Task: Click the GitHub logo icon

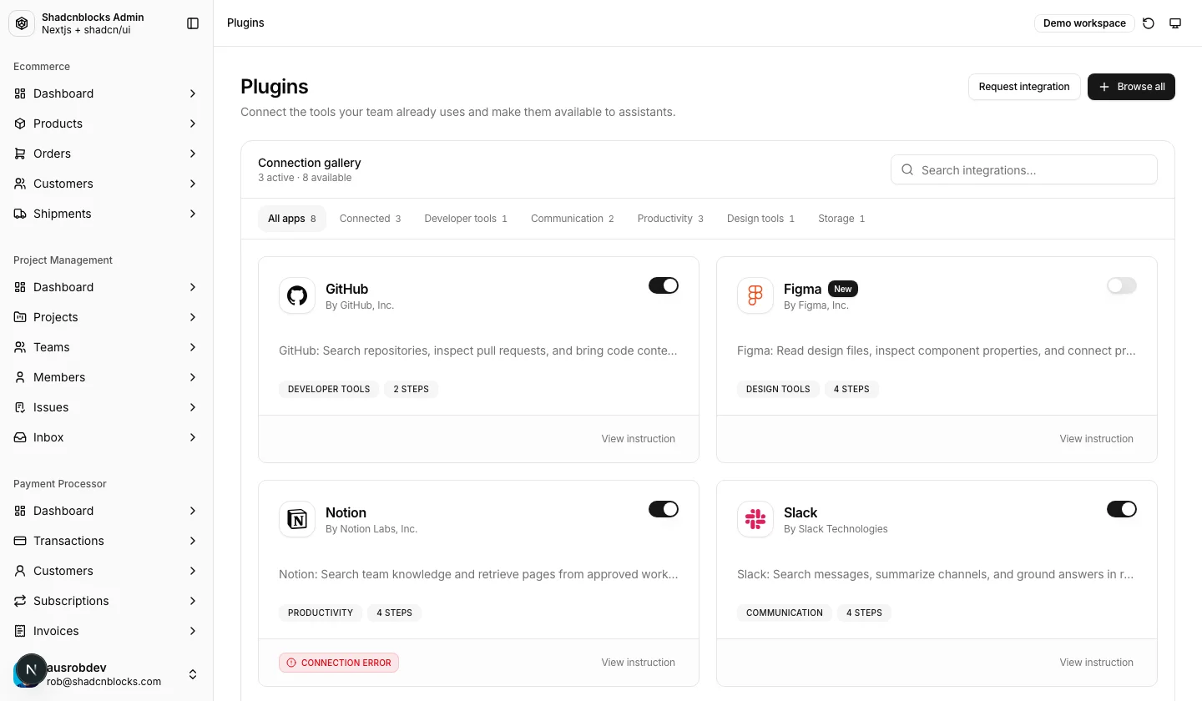Action: [297, 295]
